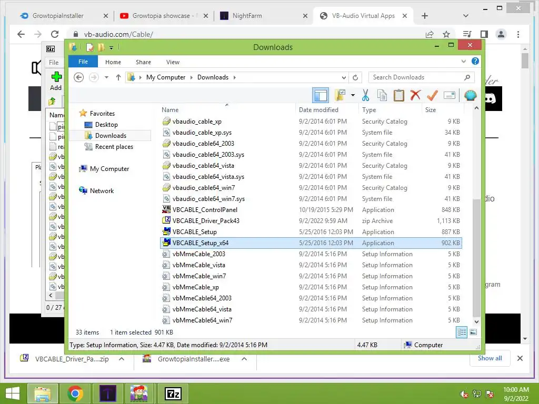Click the file list vertical scrollbar
This screenshot has width=539, height=404.
[x=476, y=258]
